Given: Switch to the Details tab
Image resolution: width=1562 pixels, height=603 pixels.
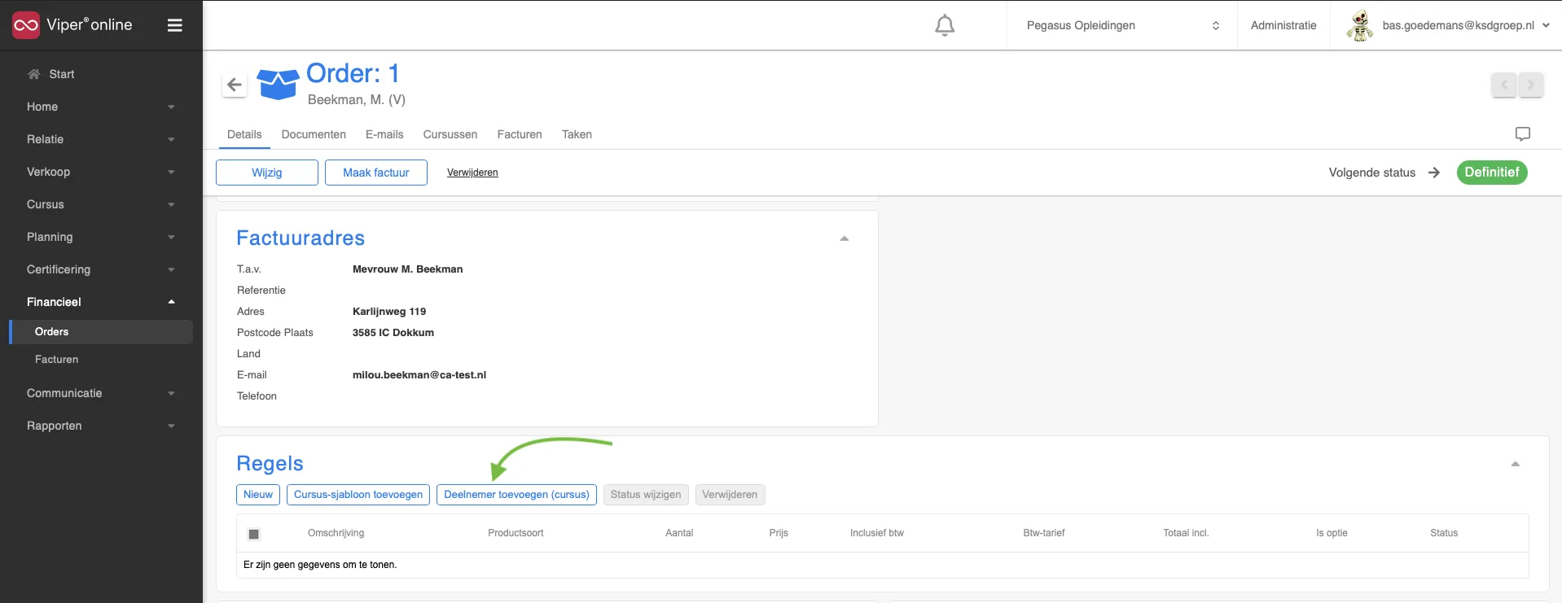Looking at the screenshot, I should 244,134.
